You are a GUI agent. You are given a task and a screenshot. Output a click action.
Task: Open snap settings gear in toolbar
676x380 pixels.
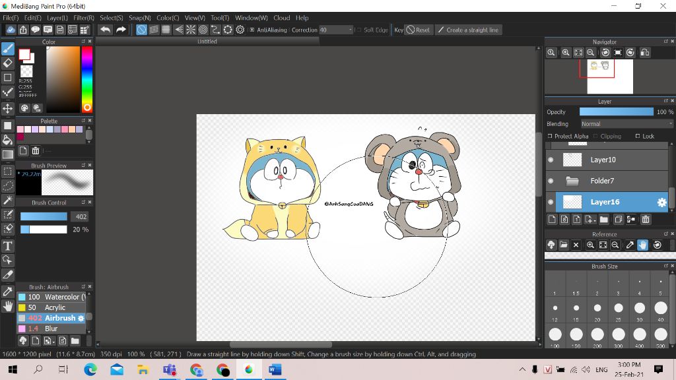tap(240, 30)
